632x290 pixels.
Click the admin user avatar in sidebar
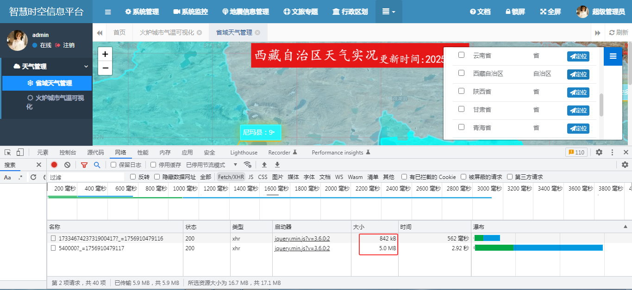pos(17,40)
